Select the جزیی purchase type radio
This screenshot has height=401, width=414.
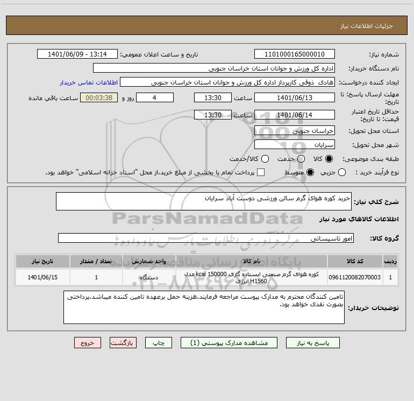342,172
